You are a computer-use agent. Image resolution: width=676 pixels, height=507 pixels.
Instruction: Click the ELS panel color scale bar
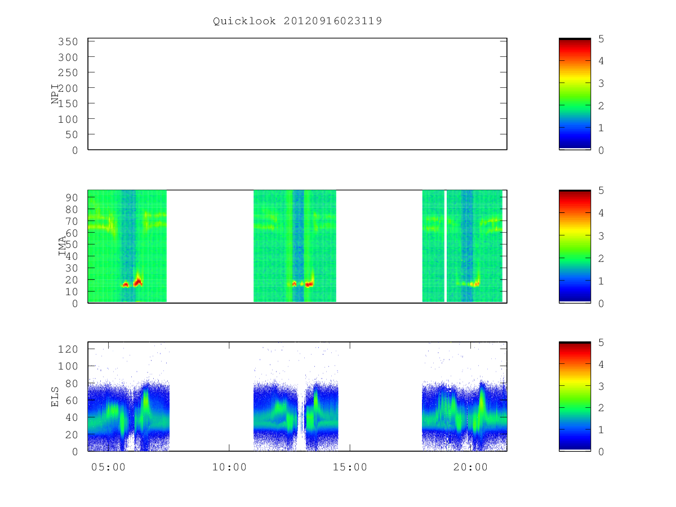pos(575,397)
